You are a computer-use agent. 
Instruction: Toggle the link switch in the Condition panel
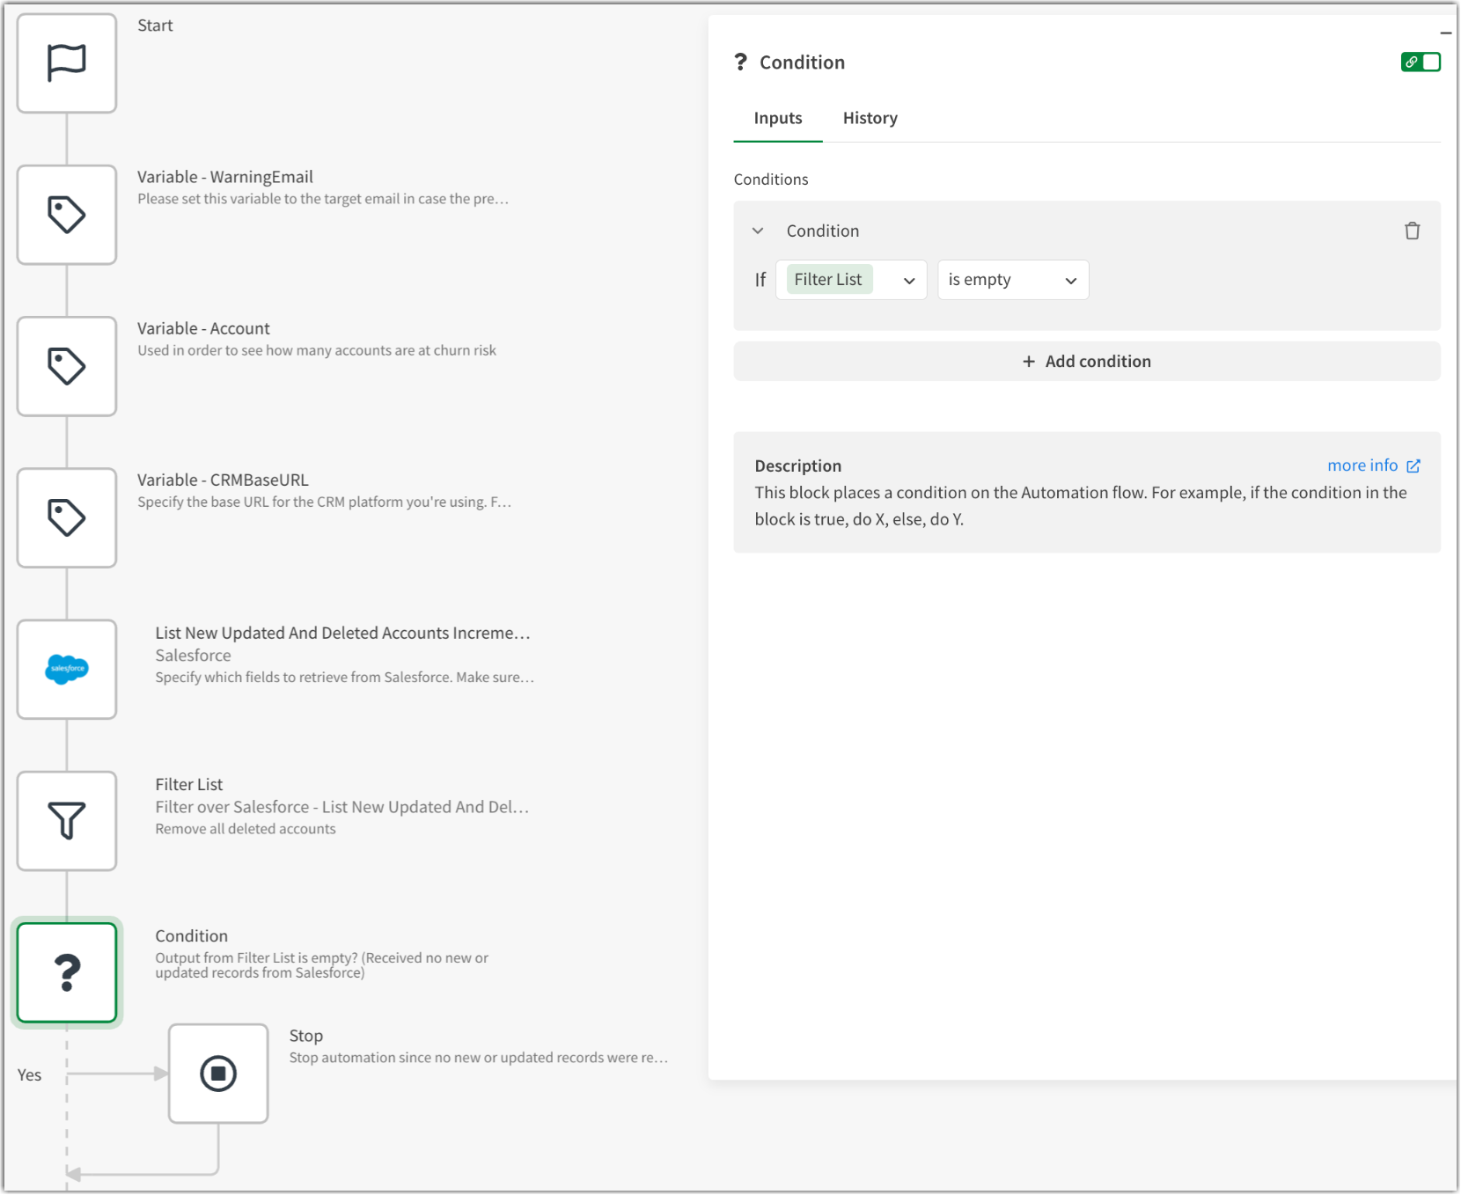pyautogui.click(x=1421, y=62)
